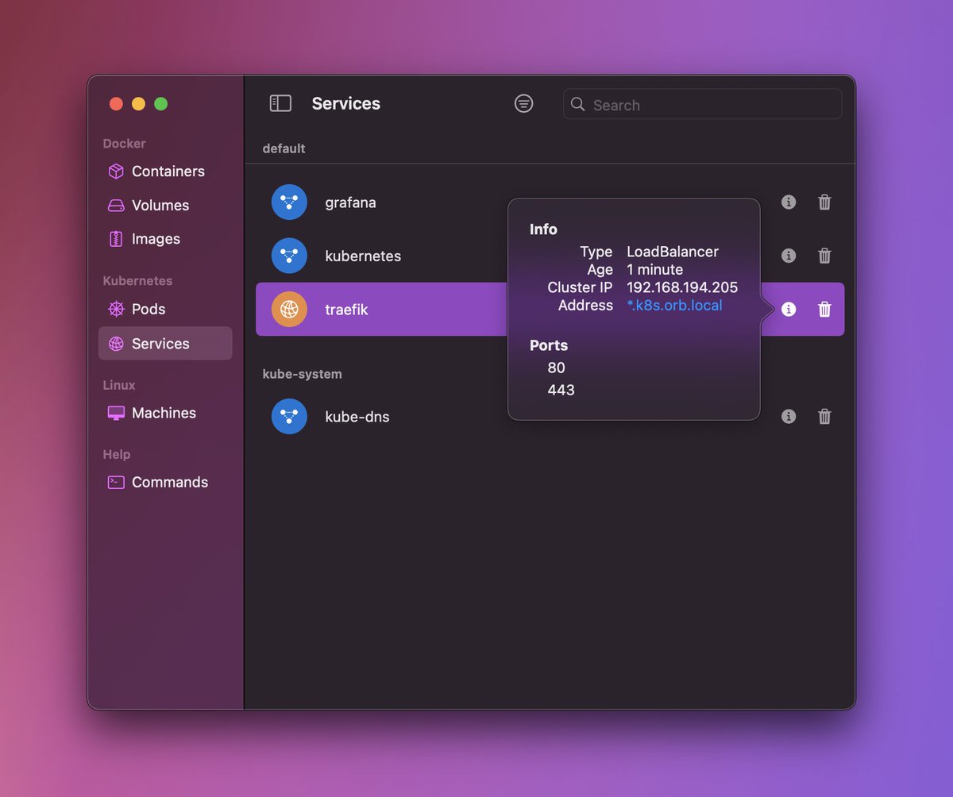The image size is (953, 797).
Task: Click the traefik globe icon
Action: tap(289, 310)
